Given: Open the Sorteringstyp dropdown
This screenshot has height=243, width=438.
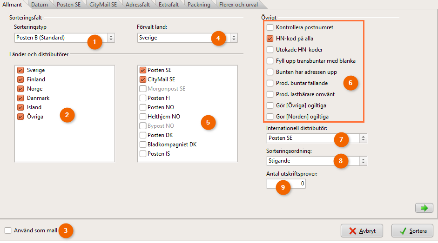Looking at the screenshot, I should (x=111, y=38).
